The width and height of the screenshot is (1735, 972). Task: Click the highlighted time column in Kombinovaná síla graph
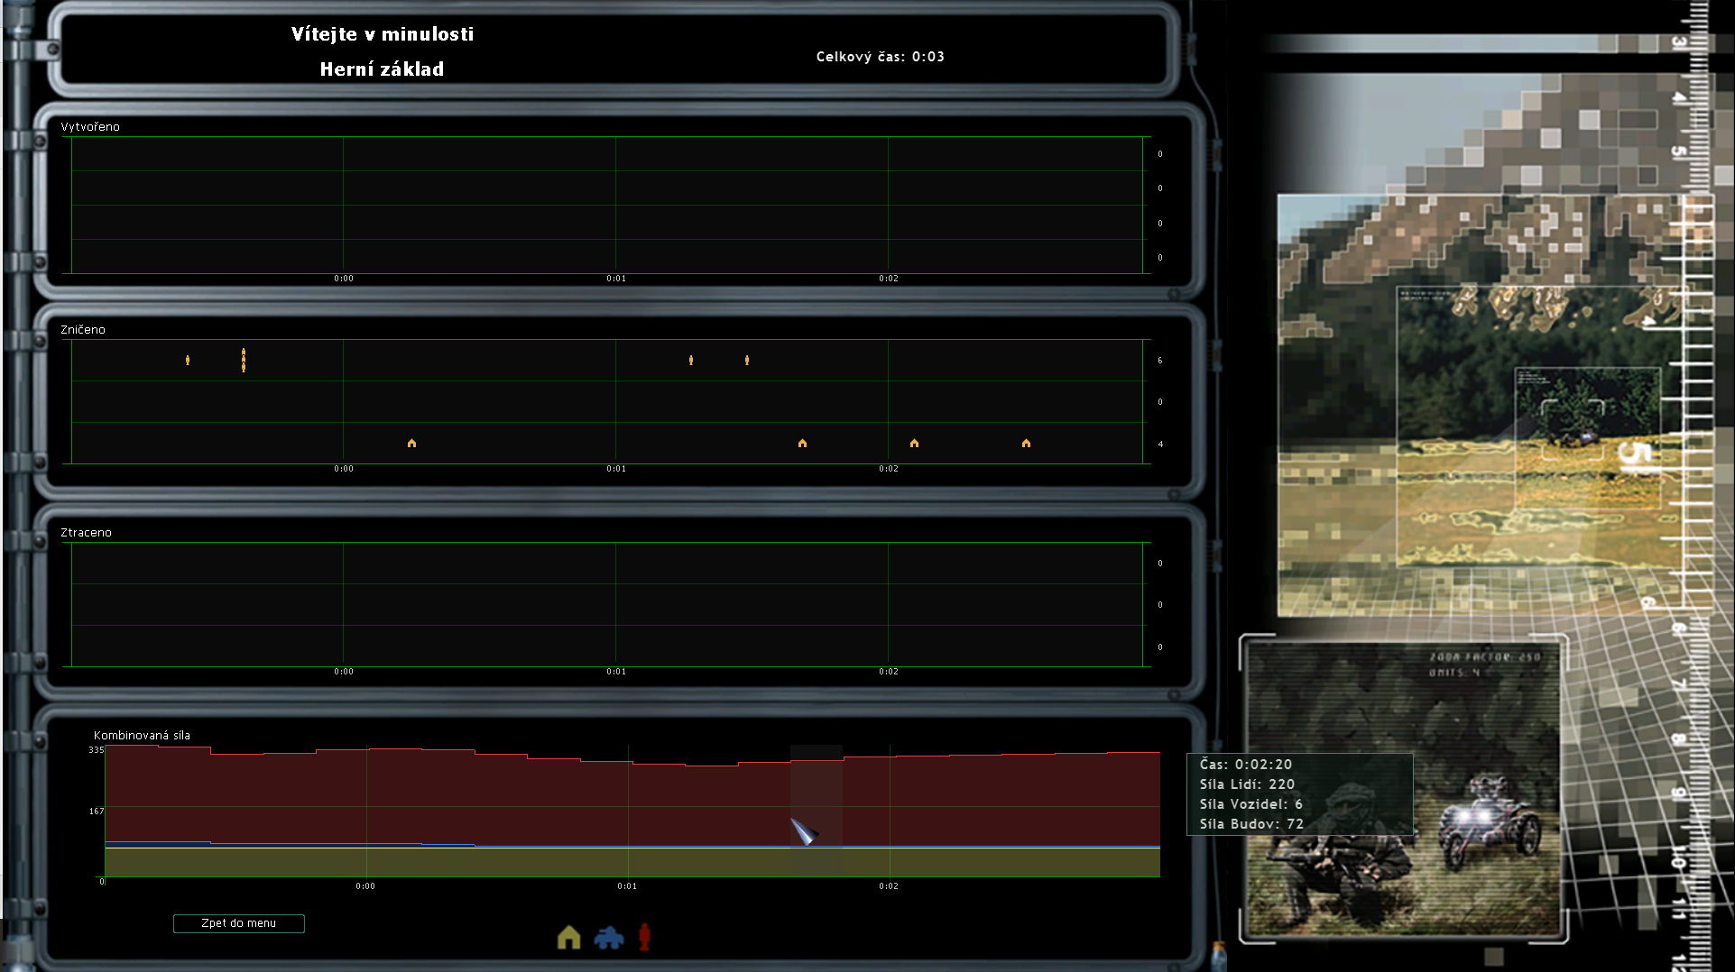[817, 811]
